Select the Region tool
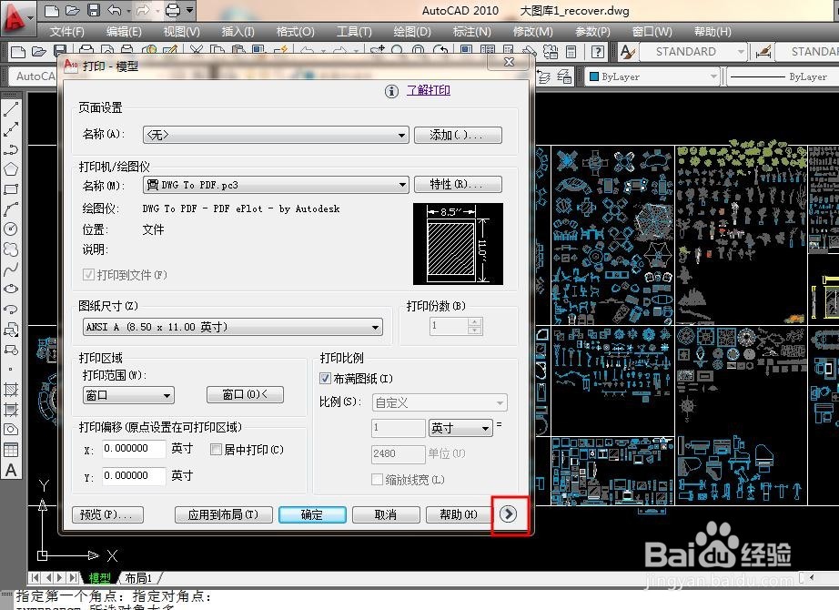This screenshot has height=610, width=839. pos(11,430)
